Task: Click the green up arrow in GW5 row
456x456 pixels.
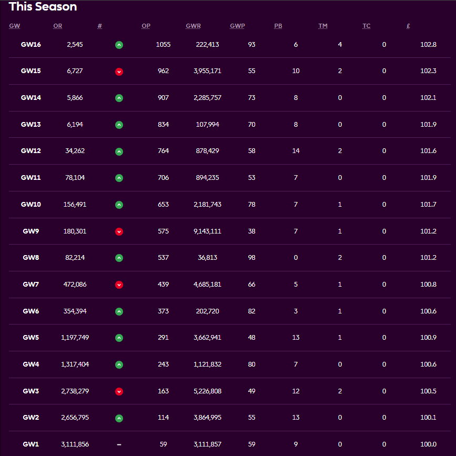Action: [119, 338]
